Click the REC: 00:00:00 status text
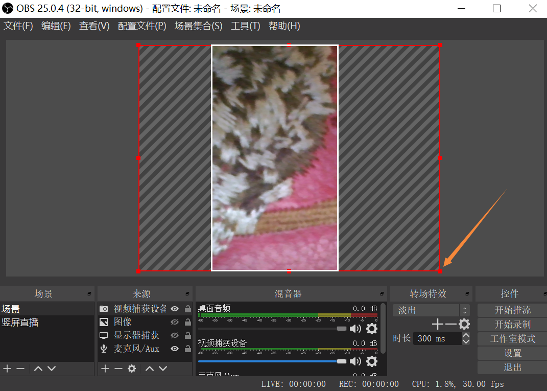The height and width of the screenshot is (391, 547). click(x=369, y=384)
